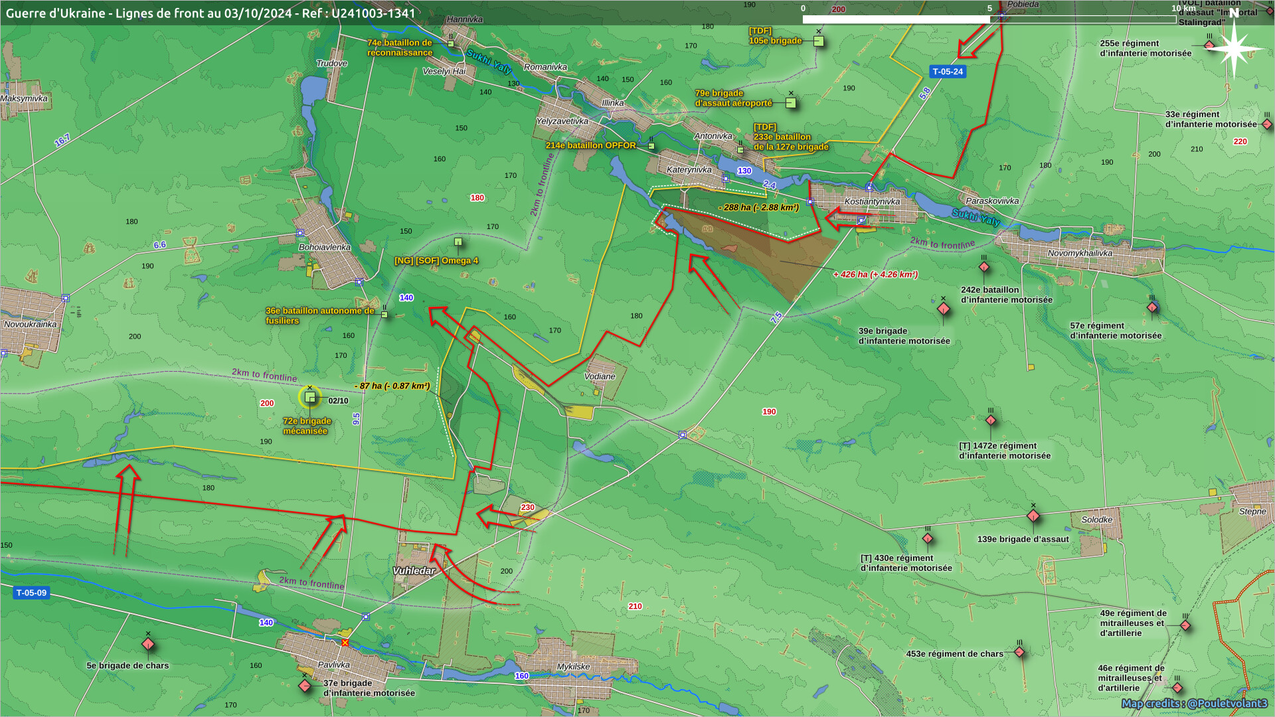Click the 39e brigade d'infanterie motorisée diamond
Screen dimensions: 1275x717
click(943, 309)
